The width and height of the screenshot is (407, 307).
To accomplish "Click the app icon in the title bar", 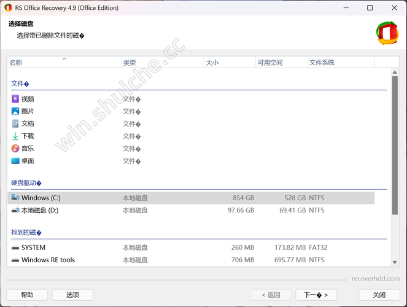I will (8, 8).
